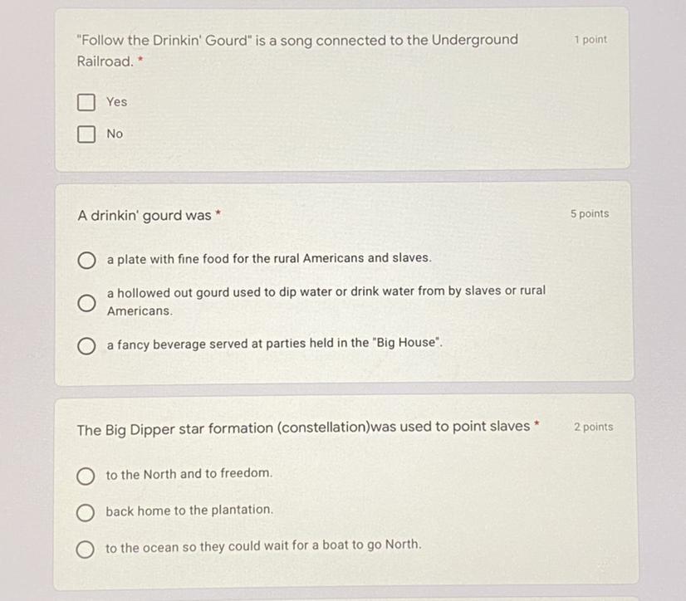Click the '1 point' label

point(590,39)
